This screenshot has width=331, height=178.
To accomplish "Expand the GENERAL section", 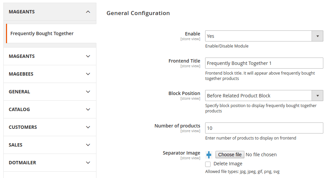I will point(50,92).
